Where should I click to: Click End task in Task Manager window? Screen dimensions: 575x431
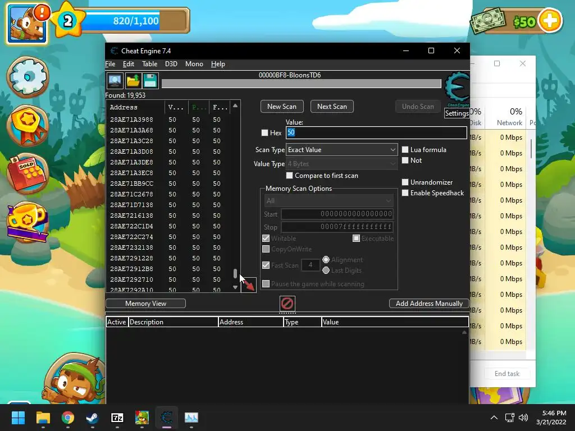(507, 373)
